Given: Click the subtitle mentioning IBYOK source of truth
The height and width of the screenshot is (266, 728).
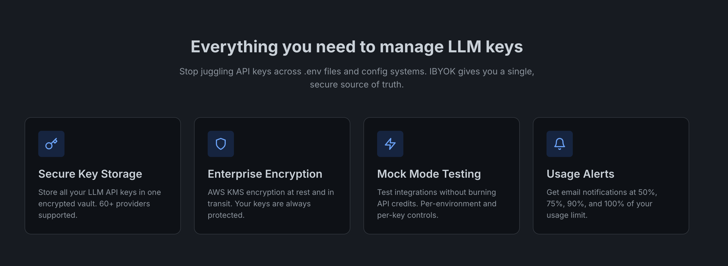Looking at the screenshot, I should (x=357, y=78).
